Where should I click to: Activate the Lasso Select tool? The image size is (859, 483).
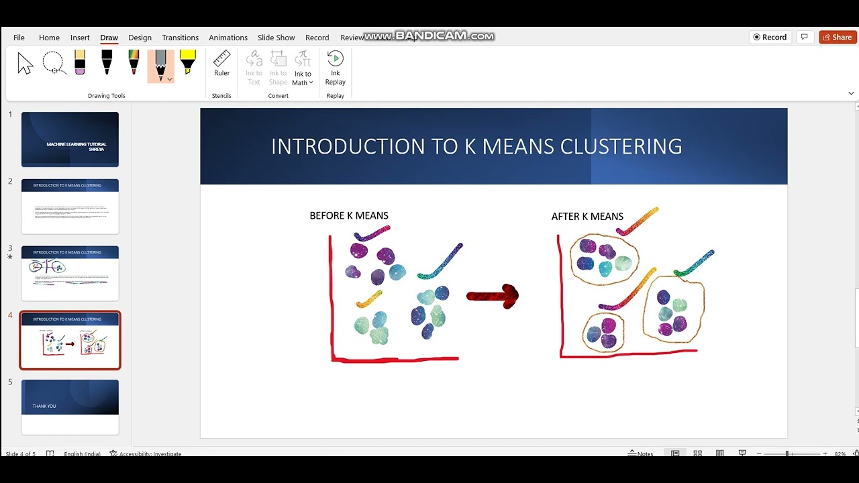[x=54, y=64]
